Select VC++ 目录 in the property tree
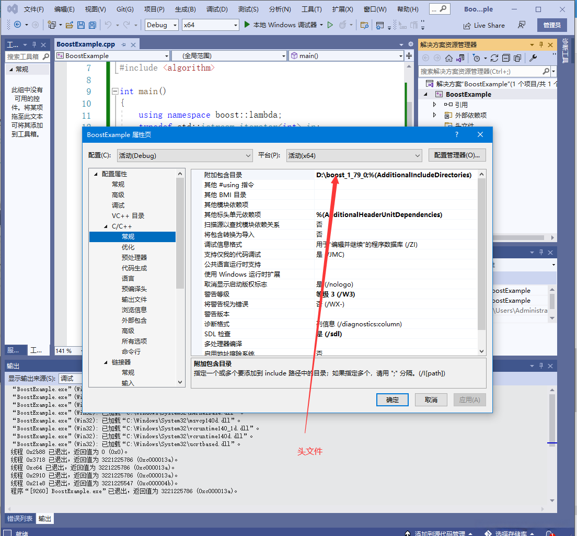The width and height of the screenshot is (577, 536). pyautogui.click(x=128, y=216)
